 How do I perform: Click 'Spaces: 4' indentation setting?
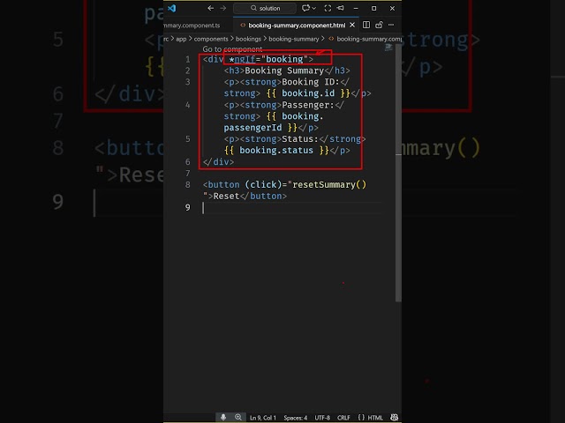[x=296, y=418]
